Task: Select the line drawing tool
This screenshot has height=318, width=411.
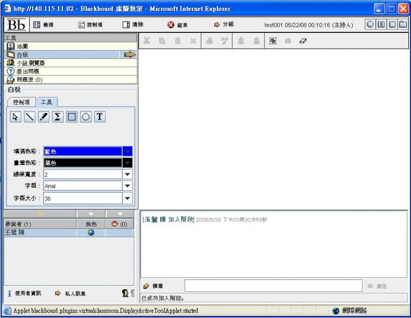Action: pyautogui.click(x=30, y=117)
